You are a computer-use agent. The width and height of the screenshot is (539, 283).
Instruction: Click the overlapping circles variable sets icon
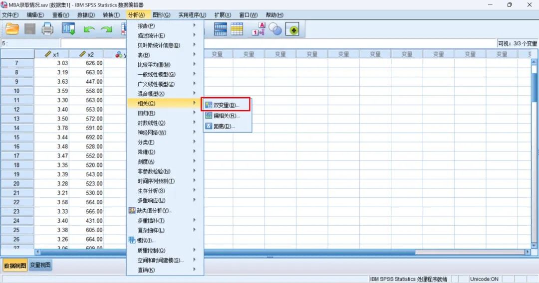tap(275, 29)
